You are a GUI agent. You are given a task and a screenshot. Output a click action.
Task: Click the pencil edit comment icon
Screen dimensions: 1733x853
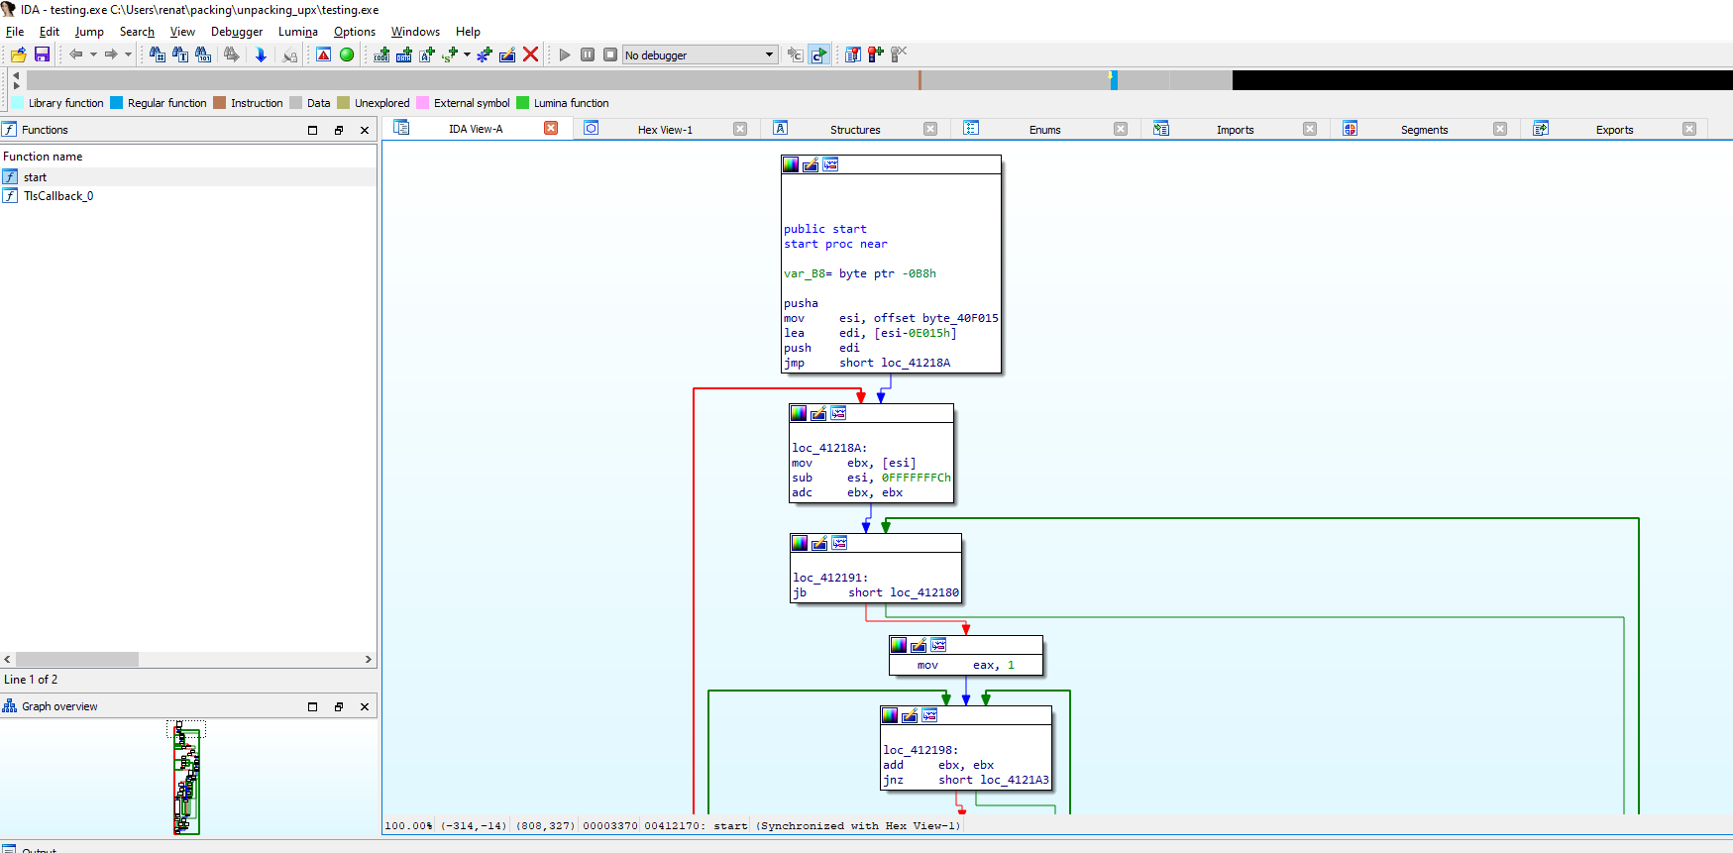[507, 54]
